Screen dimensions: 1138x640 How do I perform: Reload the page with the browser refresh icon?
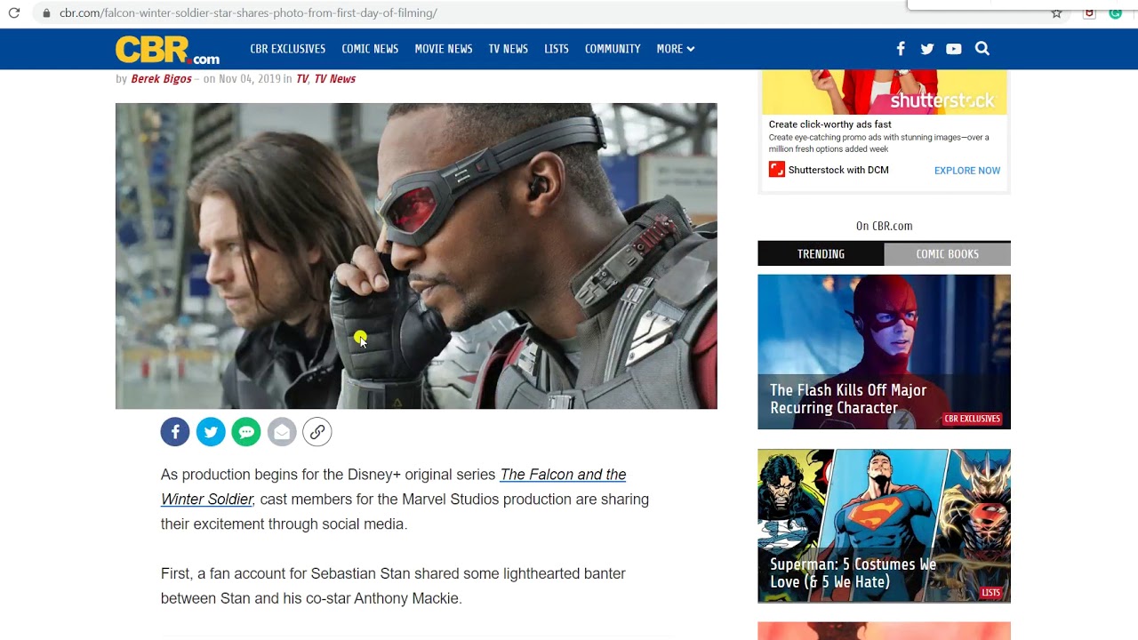pyautogui.click(x=13, y=13)
